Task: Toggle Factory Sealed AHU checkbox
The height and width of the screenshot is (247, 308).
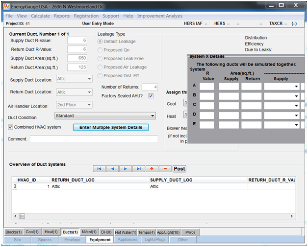Action: [x=151, y=96]
